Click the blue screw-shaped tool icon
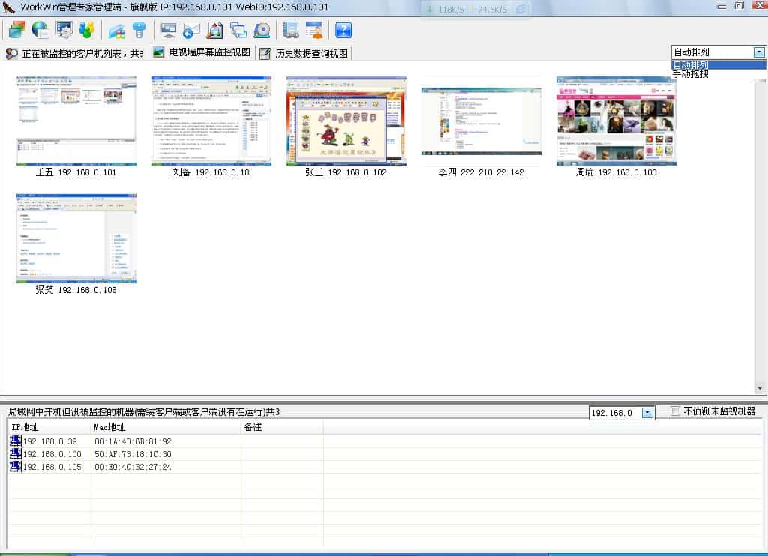This screenshot has width=768, height=556. (x=139, y=30)
